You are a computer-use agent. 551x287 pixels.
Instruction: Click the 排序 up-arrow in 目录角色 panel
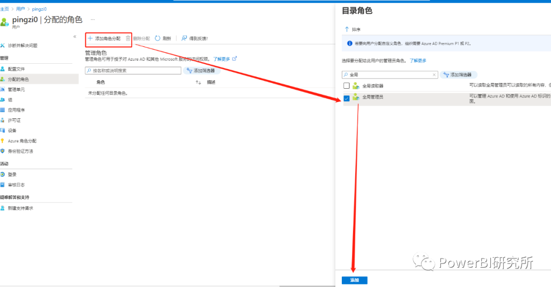(347, 29)
